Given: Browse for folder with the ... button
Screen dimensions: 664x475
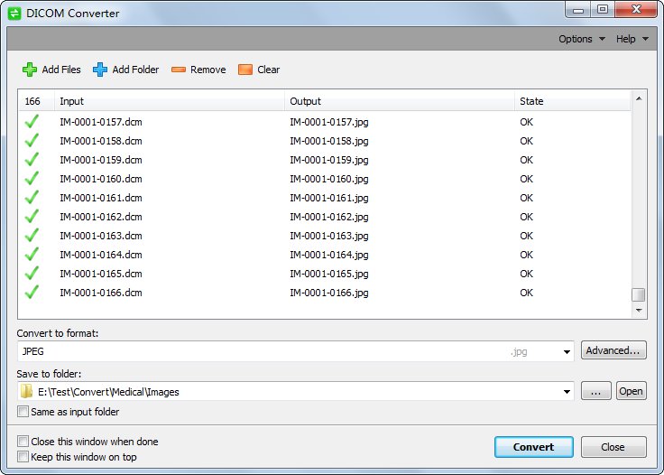Looking at the screenshot, I should point(595,391).
